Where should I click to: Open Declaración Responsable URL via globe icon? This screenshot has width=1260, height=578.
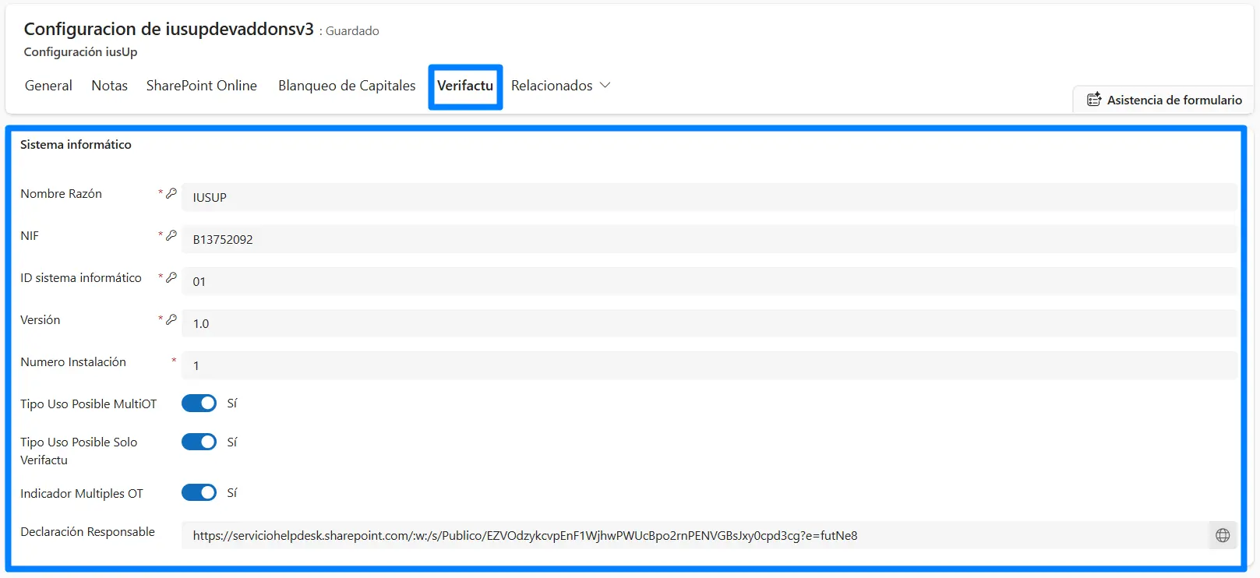pos(1223,535)
